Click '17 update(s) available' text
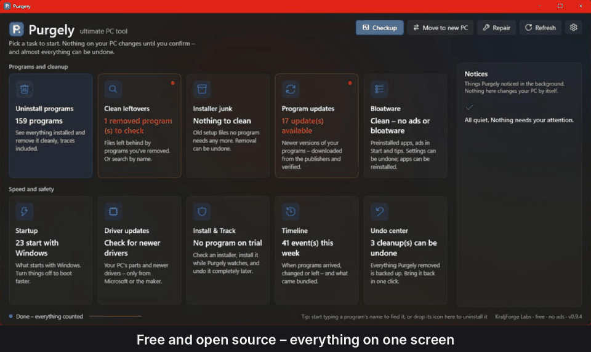 tap(303, 125)
